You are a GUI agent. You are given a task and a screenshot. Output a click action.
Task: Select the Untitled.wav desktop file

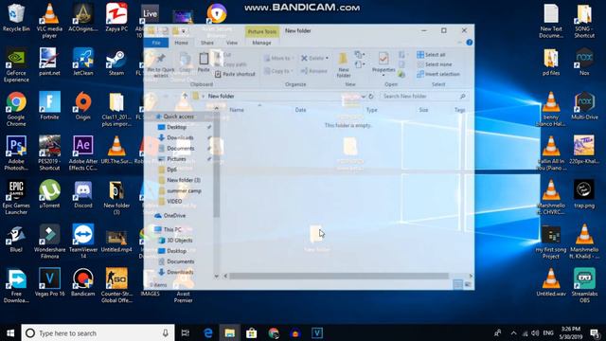(551, 282)
